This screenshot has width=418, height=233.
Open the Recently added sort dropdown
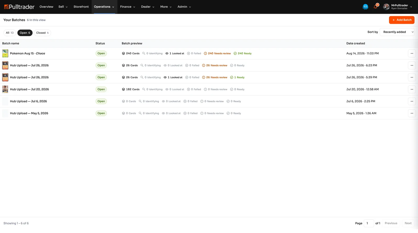coord(397,32)
